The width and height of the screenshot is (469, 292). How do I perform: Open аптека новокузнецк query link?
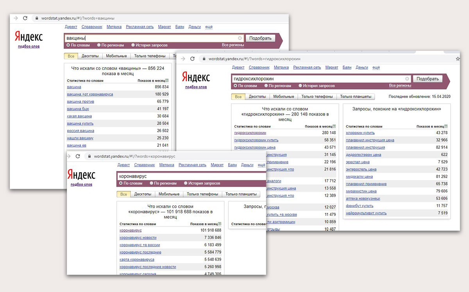363,199
